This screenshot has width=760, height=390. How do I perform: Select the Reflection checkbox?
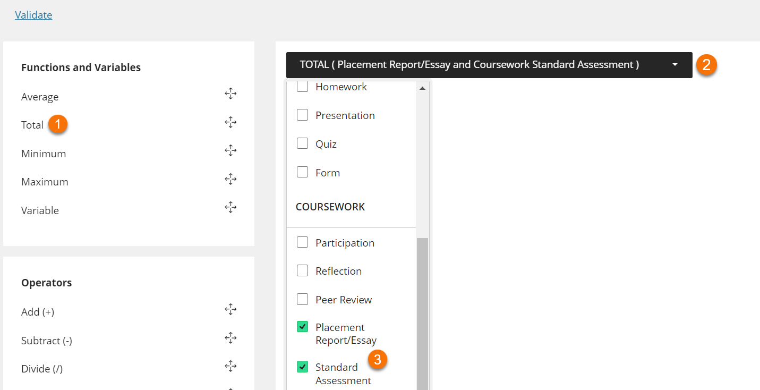pos(302,270)
